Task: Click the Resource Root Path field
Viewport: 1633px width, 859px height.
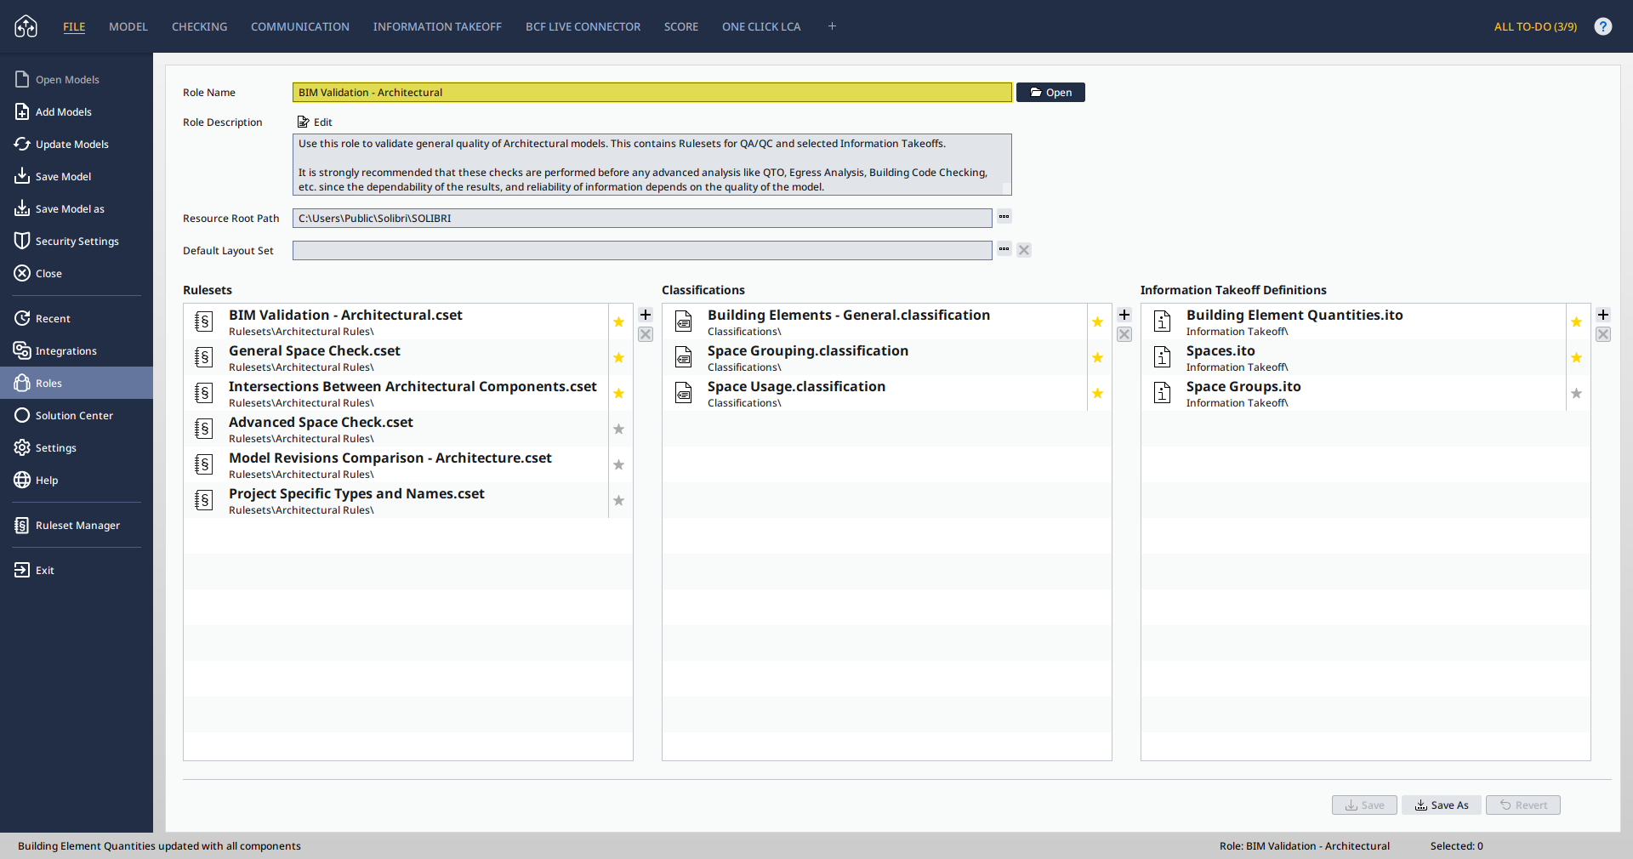Action: [x=642, y=218]
